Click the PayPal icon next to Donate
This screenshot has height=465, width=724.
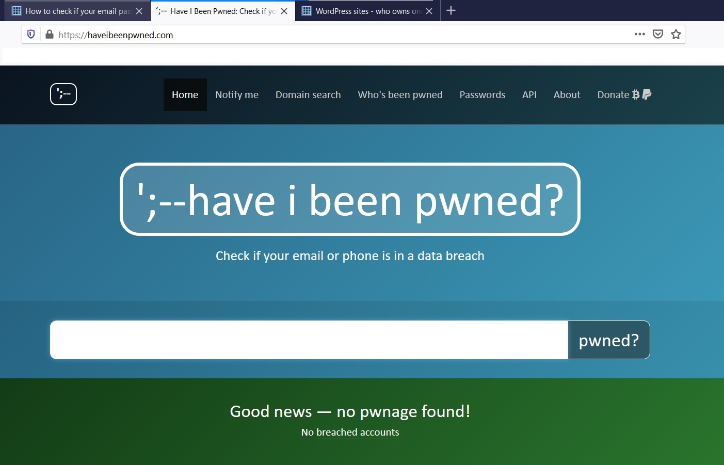coord(647,94)
